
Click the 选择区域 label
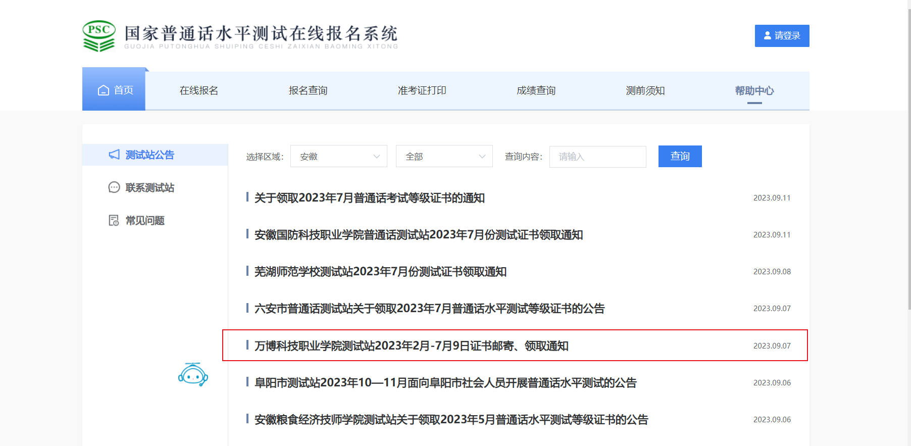click(265, 157)
